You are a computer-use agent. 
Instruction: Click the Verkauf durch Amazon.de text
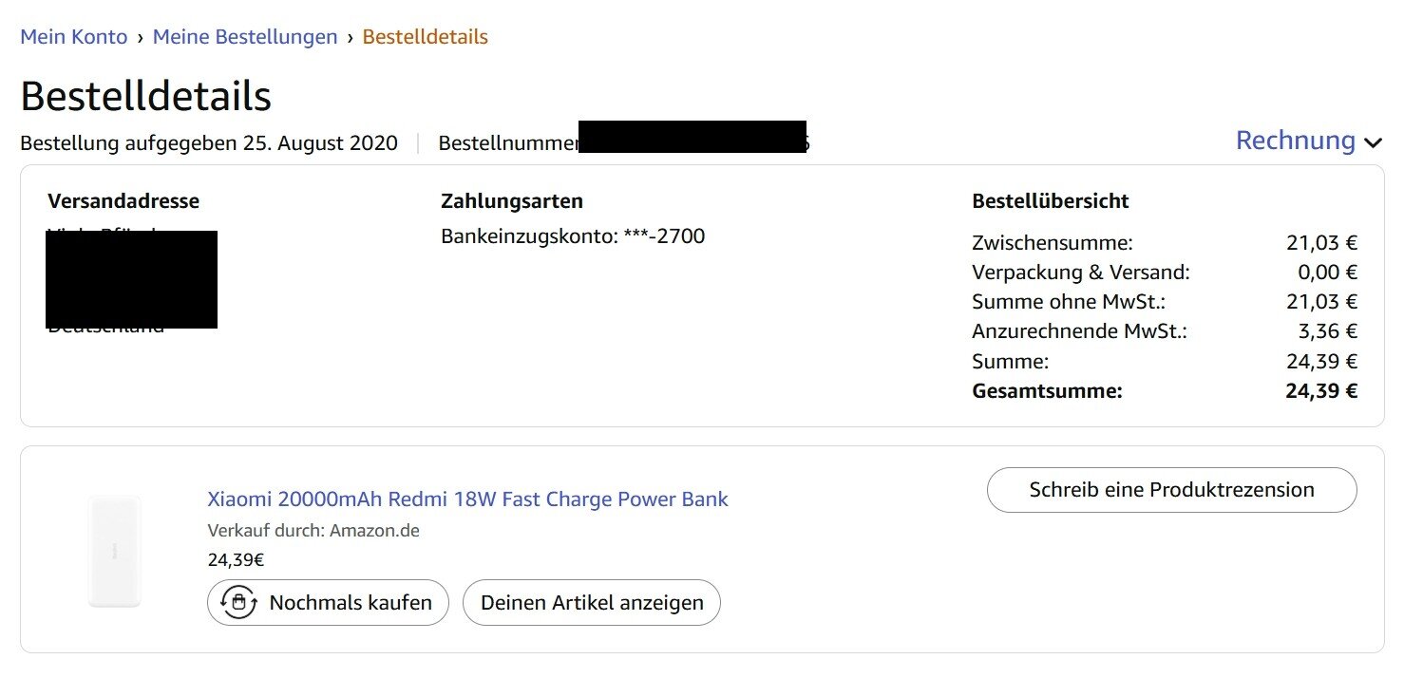click(313, 531)
